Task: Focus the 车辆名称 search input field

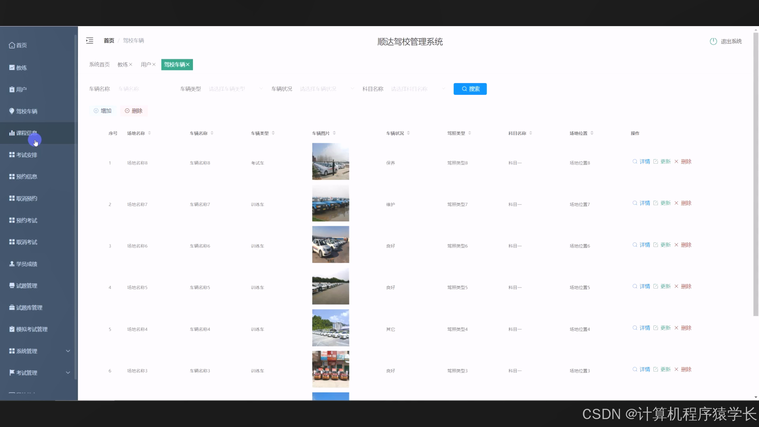Action: (x=145, y=89)
